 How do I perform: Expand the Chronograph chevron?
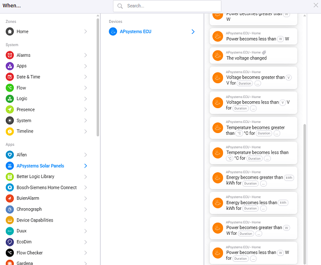(x=86, y=209)
